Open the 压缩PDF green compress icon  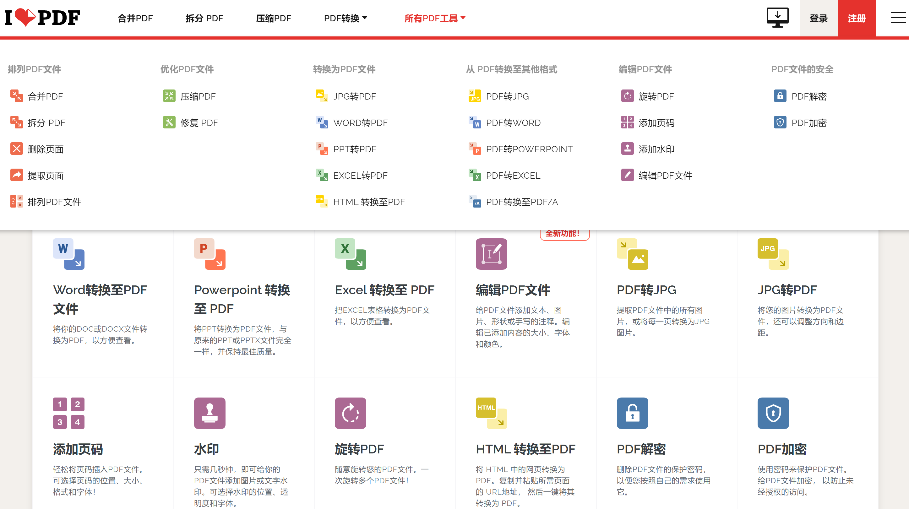(x=169, y=96)
